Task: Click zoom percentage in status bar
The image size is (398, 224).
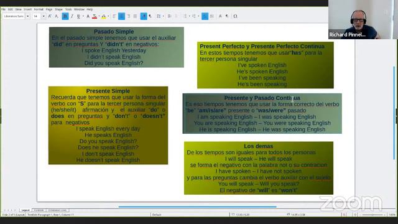Action: tap(392, 215)
